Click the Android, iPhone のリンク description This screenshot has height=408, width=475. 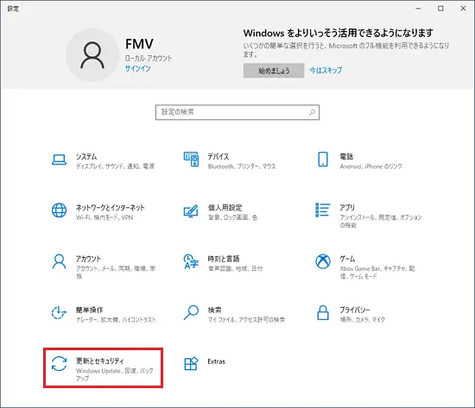[370, 166]
